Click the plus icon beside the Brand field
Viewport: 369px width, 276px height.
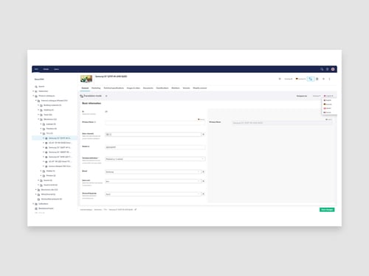(x=203, y=171)
